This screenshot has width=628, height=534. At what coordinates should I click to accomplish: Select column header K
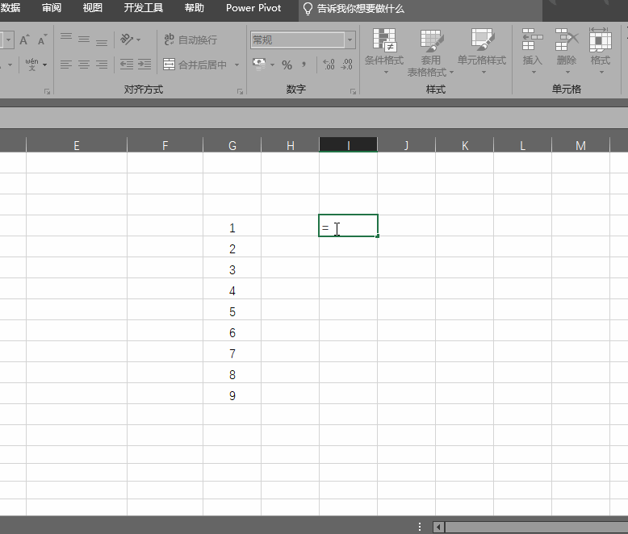coord(465,145)
